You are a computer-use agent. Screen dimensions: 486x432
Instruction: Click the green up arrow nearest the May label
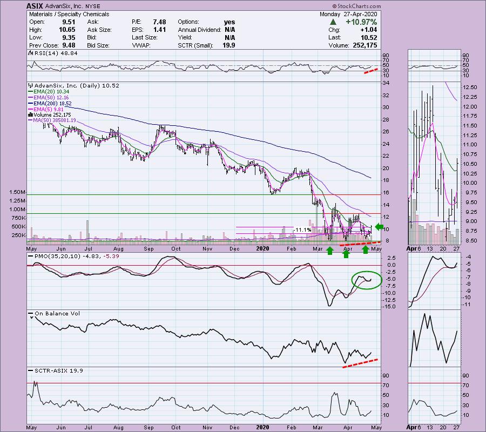[366, 250]
